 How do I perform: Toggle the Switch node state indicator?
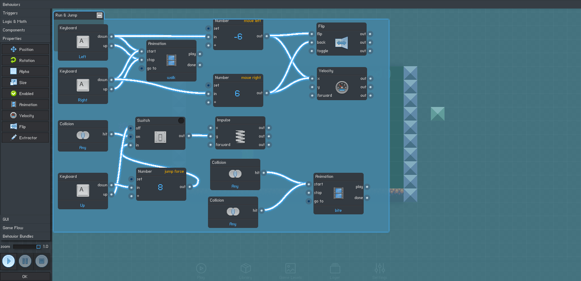(x=181, y=121)
